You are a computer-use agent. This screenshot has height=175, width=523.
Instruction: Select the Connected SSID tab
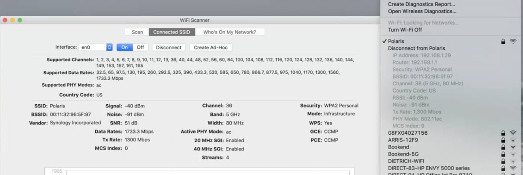(x=172, y=32)
